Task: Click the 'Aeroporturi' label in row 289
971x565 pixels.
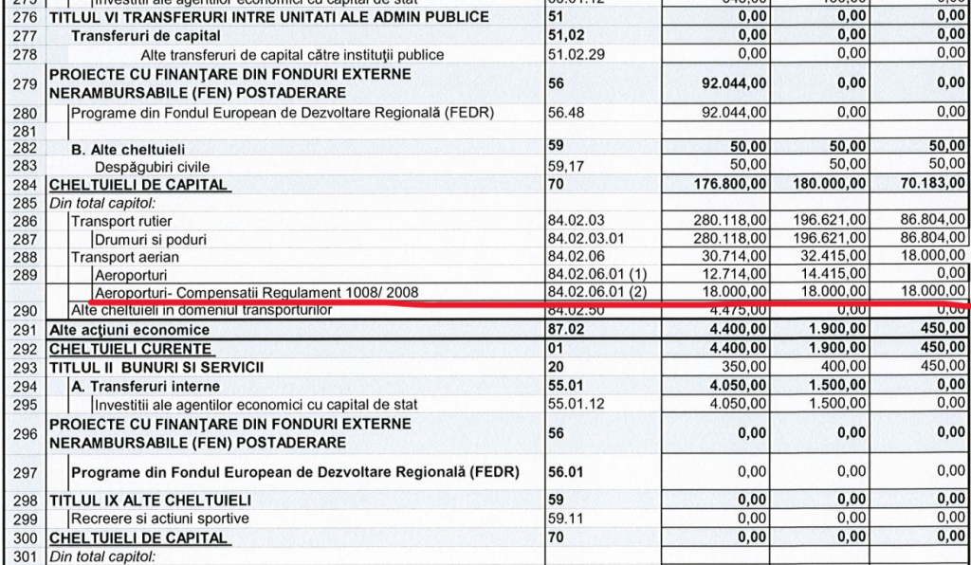Action: point(131,275)
